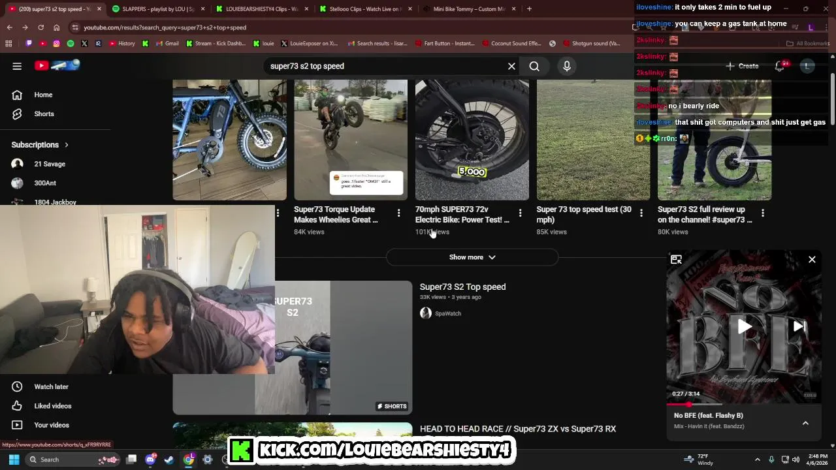Open the weather widget showing 72°F Windy
Image resolution: width=836 pixels, height=470 pixels.
point(700,460)
